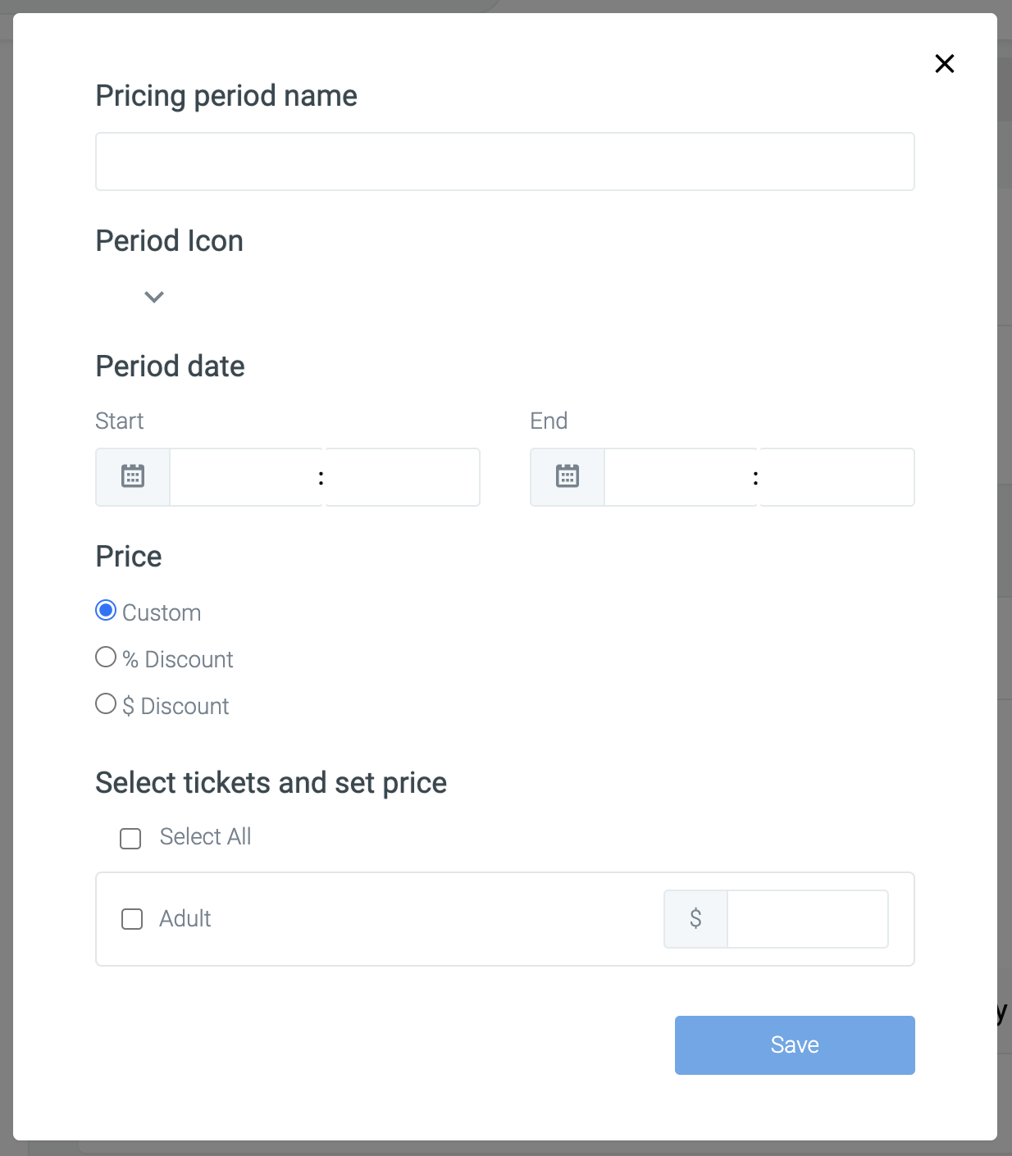Click the End date calendar icon
Screen dimensions: 1012x1156
[x=568, y=476]
